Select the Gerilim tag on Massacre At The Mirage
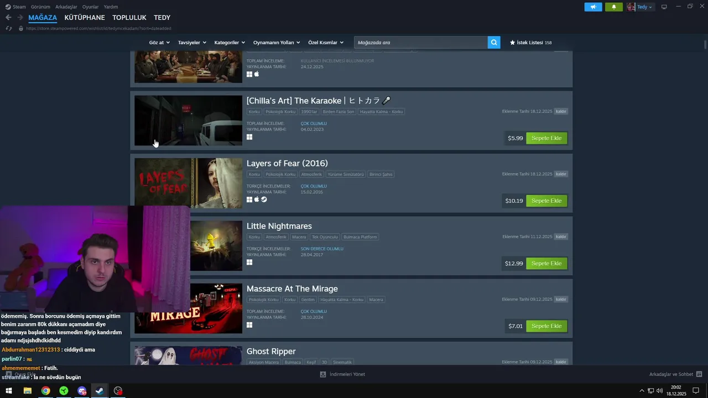The height and width of the screenshot is (398, 708). click(308, 300)
